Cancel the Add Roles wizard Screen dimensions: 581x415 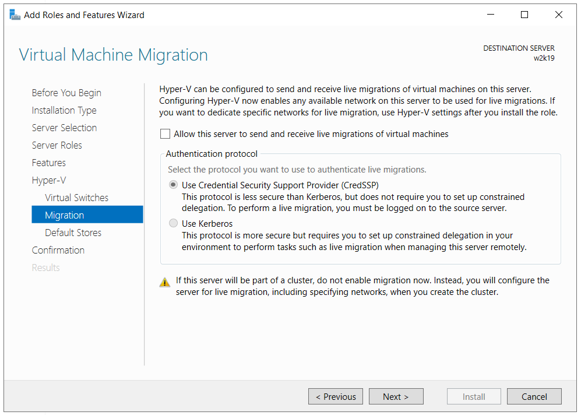[534, 397]
